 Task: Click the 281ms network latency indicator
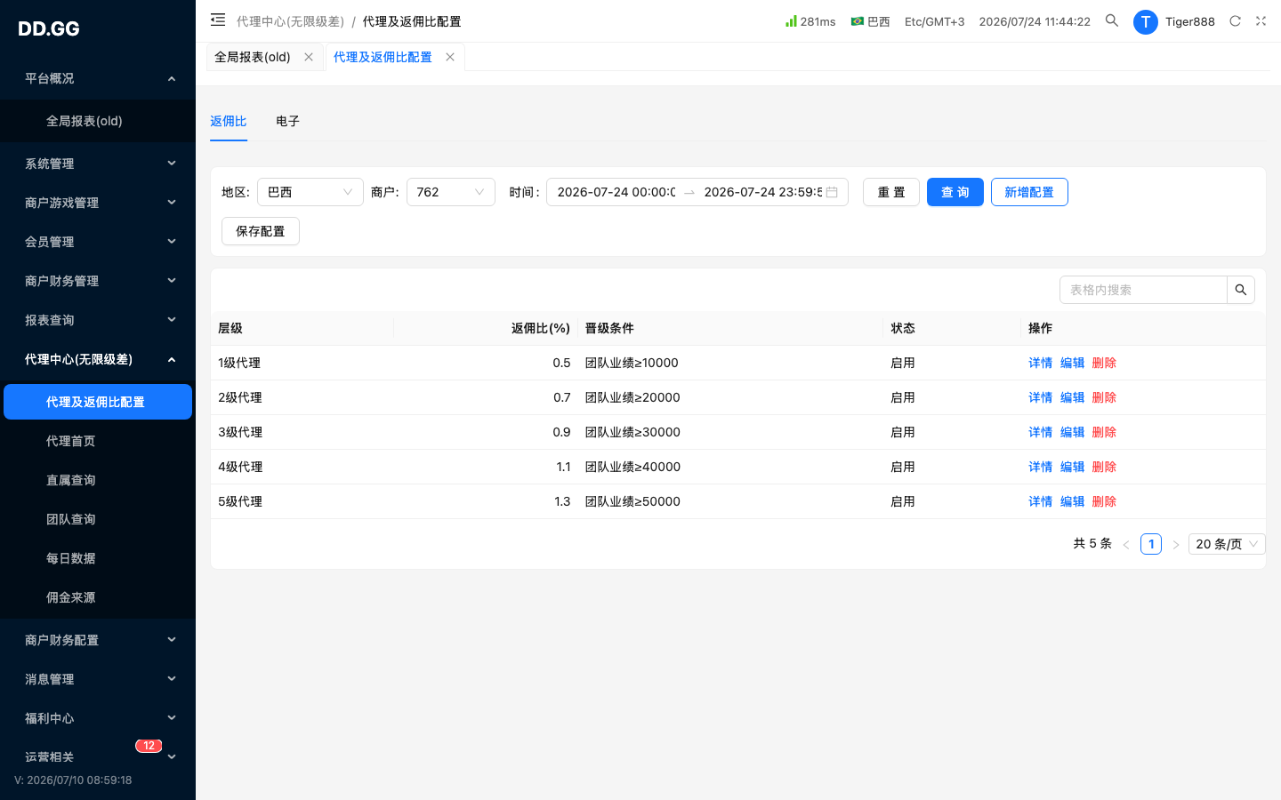810,21
